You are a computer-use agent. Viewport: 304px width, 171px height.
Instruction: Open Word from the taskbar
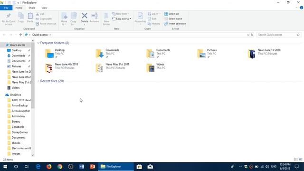[x=82, y=167]
